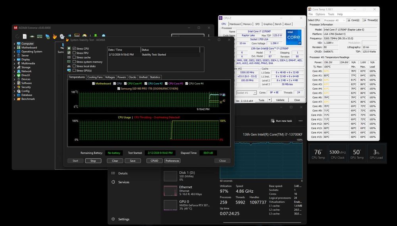
Task: Select the GPU 0 thumbnail in Task Manager
Action: coord(170,205)
